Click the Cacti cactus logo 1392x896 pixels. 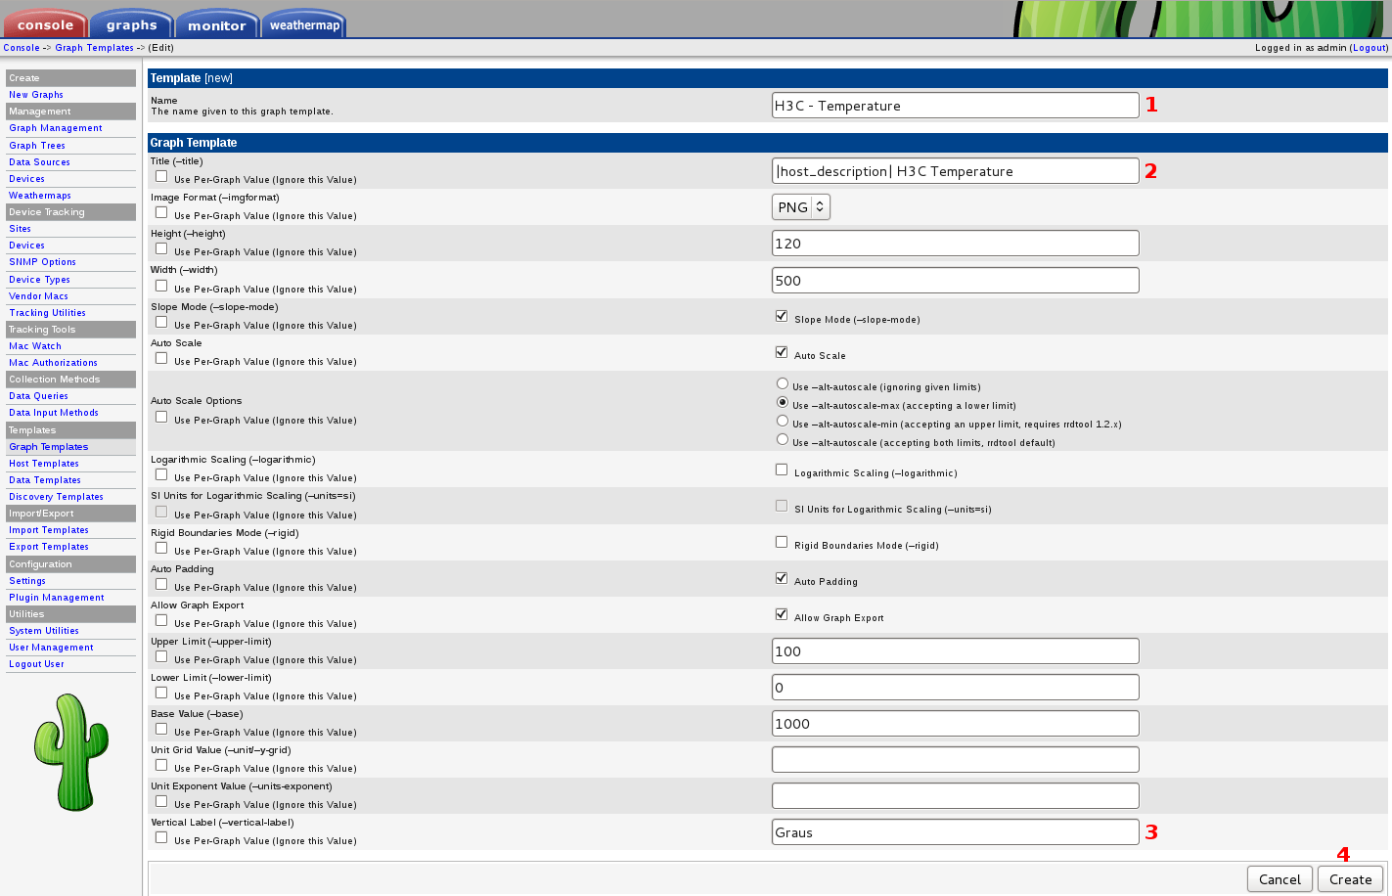(x=71, y=751)
